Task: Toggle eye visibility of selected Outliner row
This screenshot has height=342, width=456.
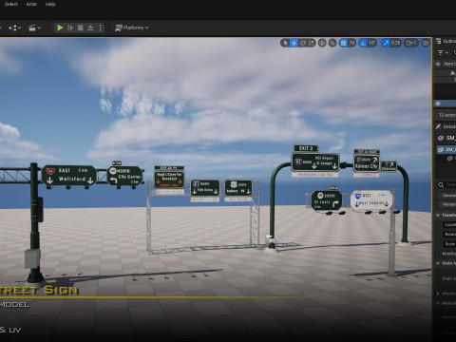Action: [x=438, y=104]
